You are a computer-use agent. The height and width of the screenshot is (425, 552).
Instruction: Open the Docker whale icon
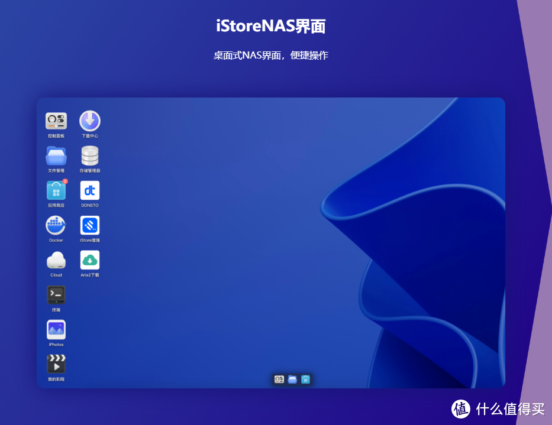coord(56,226)
